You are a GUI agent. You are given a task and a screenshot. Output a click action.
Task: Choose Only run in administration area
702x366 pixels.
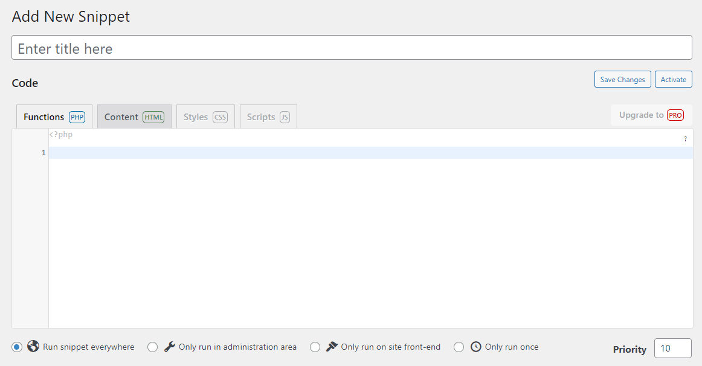(x=152, y=347)
